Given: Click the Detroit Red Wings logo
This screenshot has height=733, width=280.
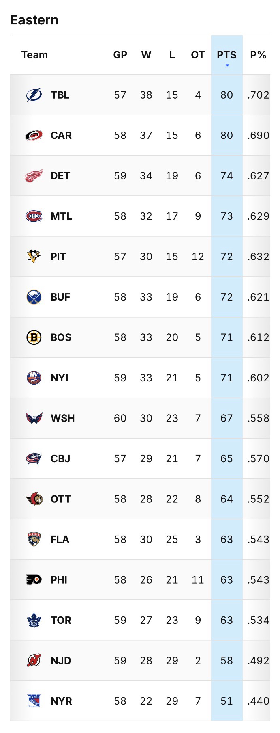Looking at the screenshot, I should 34,176.
